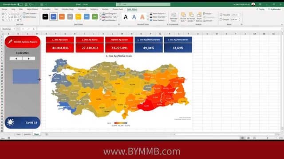Apply the yellow shape style preset
Viewport: 284px width, 159px height.
coord(78,17)
